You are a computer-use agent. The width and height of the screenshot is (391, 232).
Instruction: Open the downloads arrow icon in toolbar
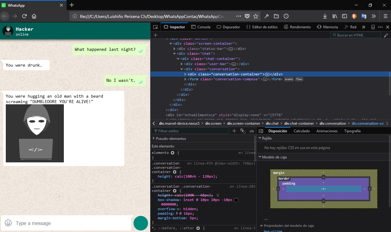click(325, 16)
